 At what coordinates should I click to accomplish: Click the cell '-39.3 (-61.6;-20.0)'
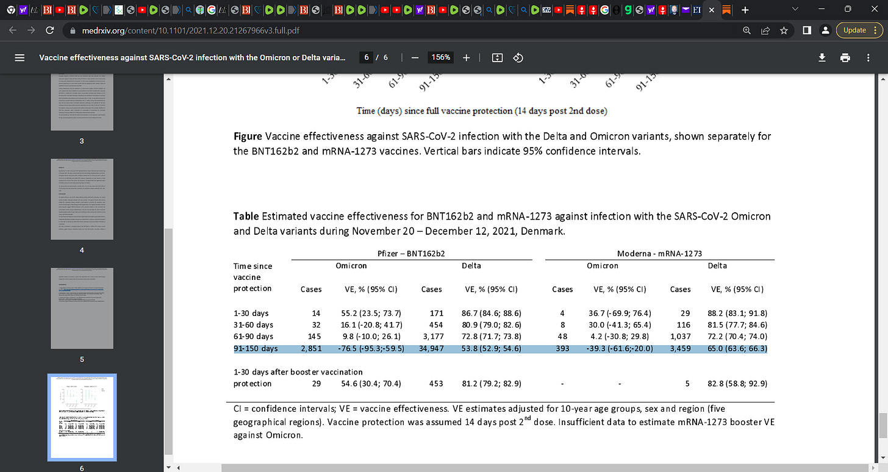[x=619, y=349]
